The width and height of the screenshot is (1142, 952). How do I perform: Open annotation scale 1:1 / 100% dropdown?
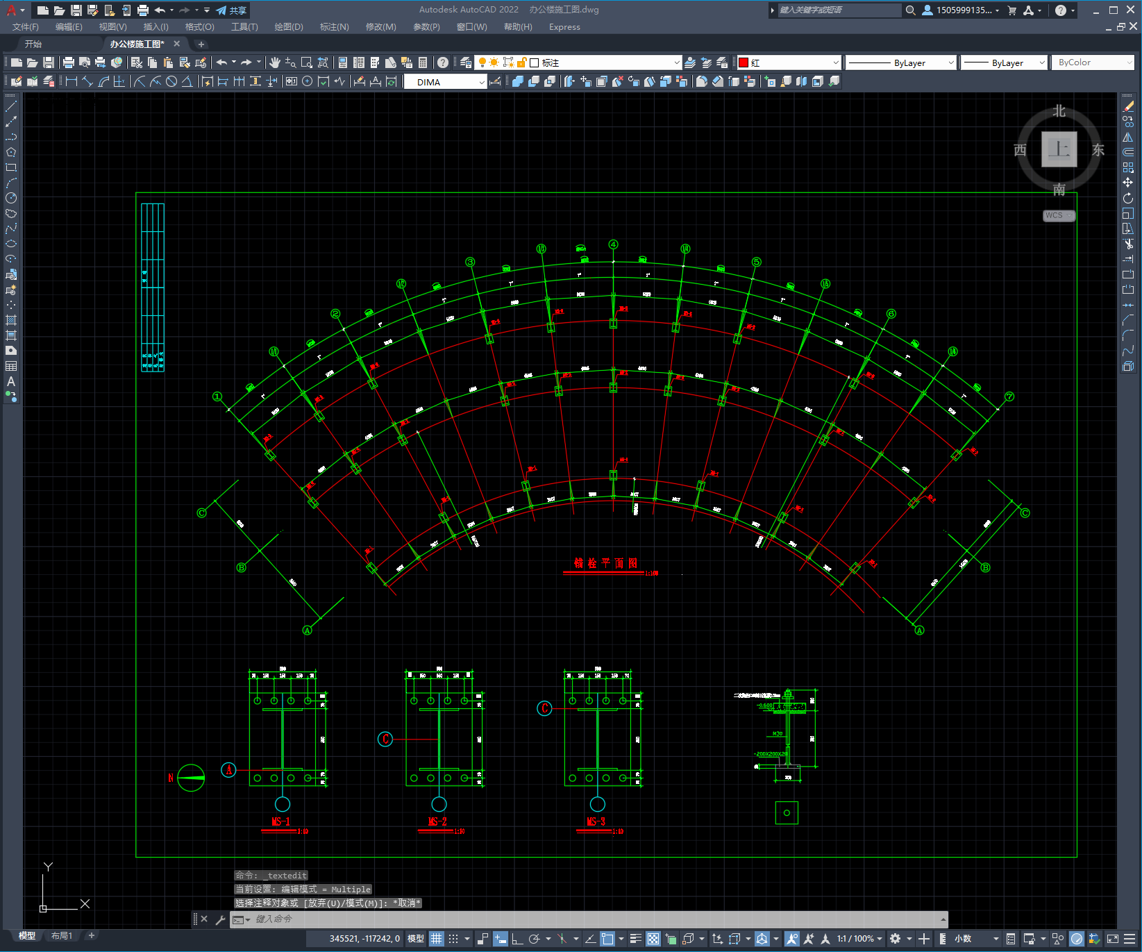point(859,939)
